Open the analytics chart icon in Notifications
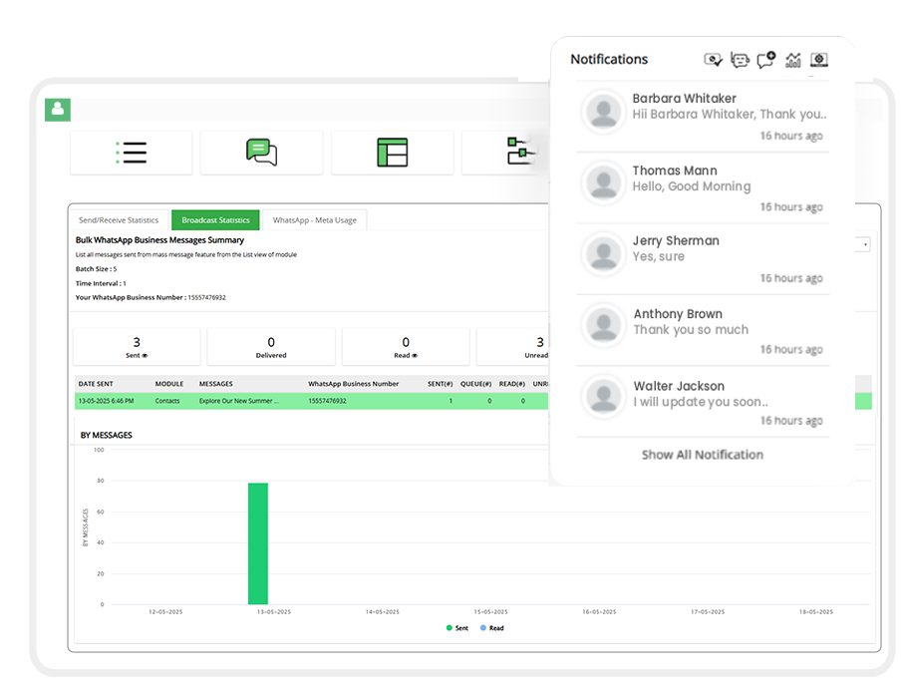The image size is (901, 690). pos(793,60)
